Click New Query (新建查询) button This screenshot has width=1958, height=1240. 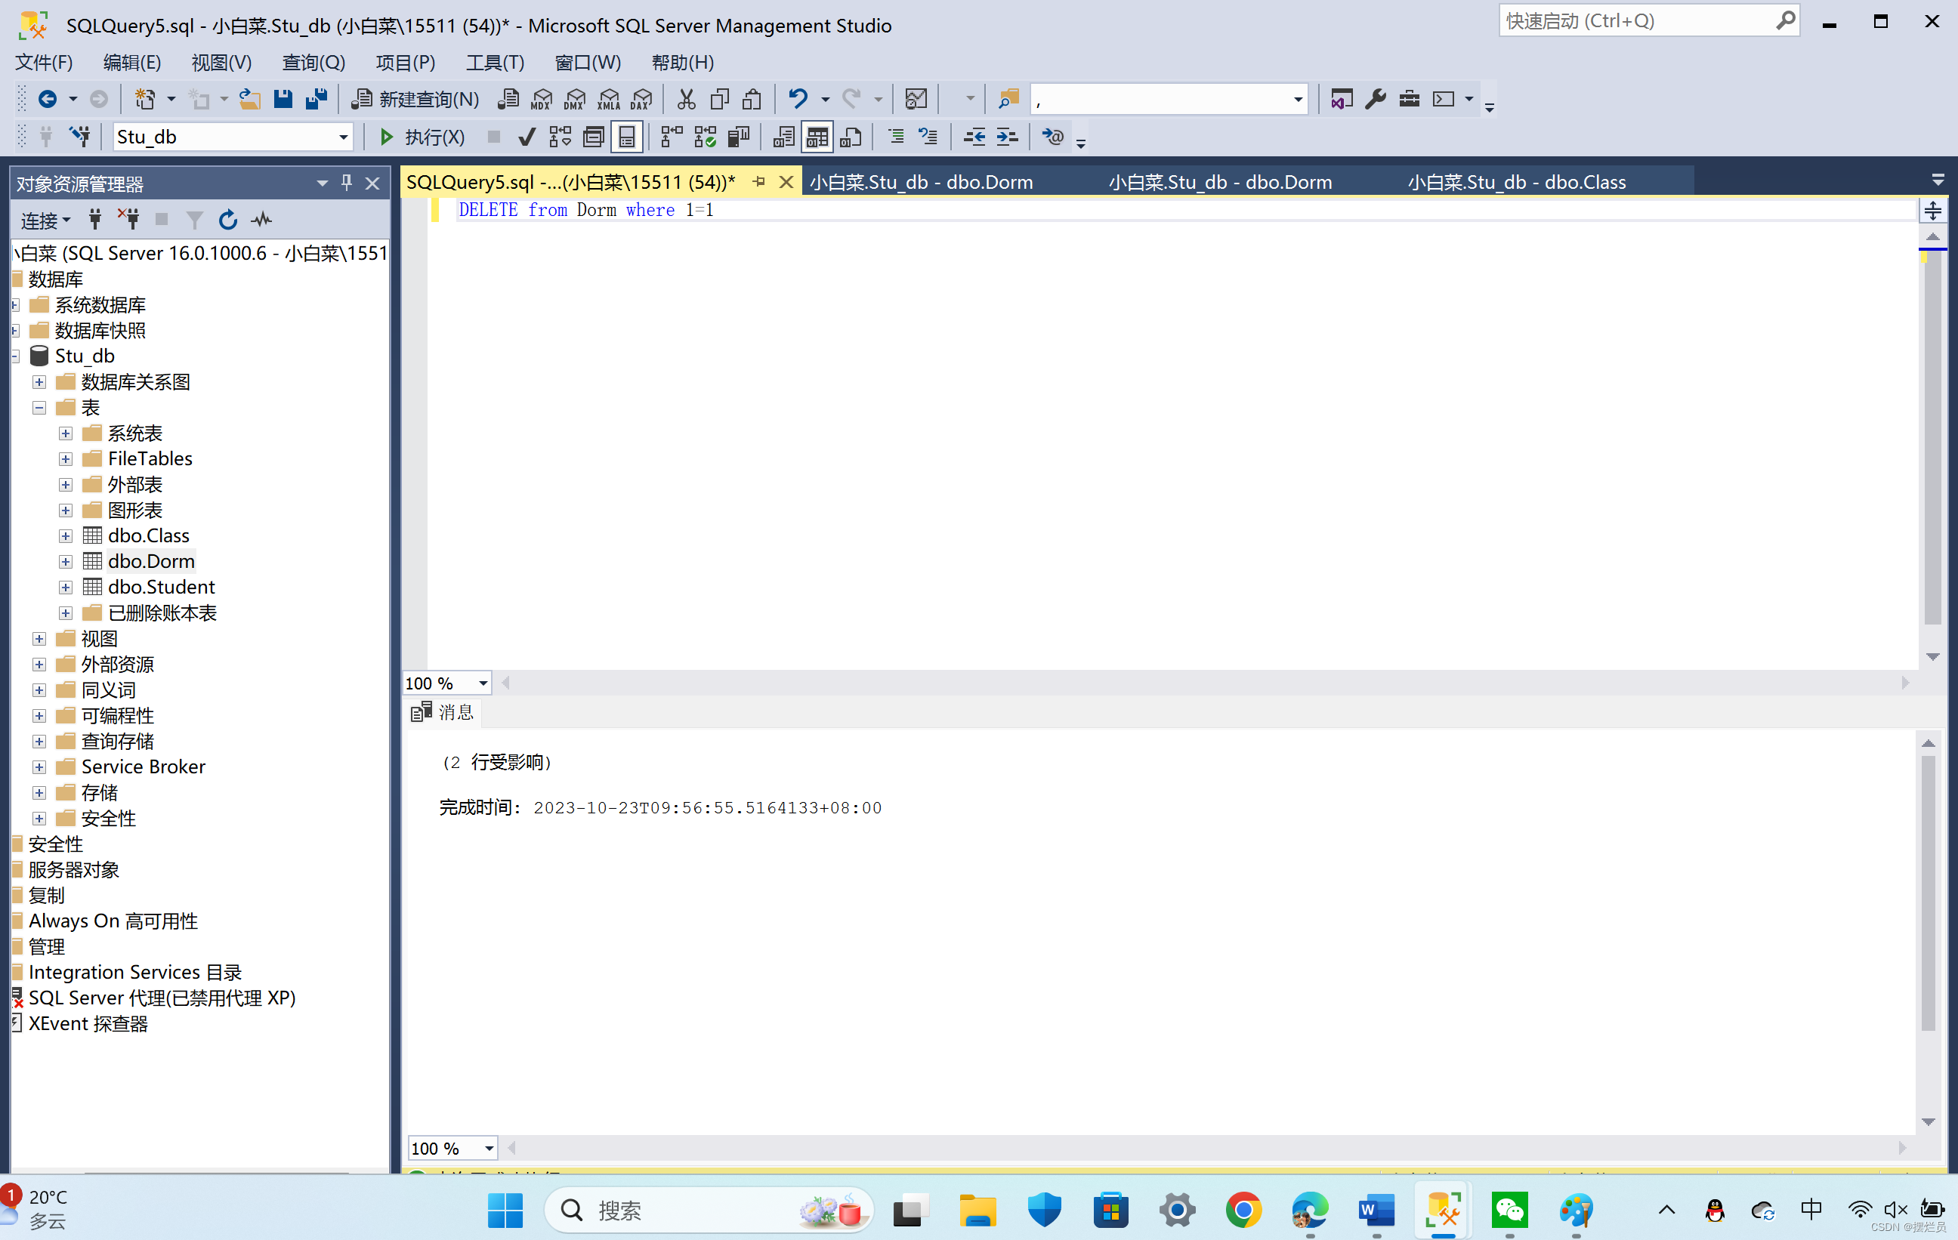[x=415, y=99]
